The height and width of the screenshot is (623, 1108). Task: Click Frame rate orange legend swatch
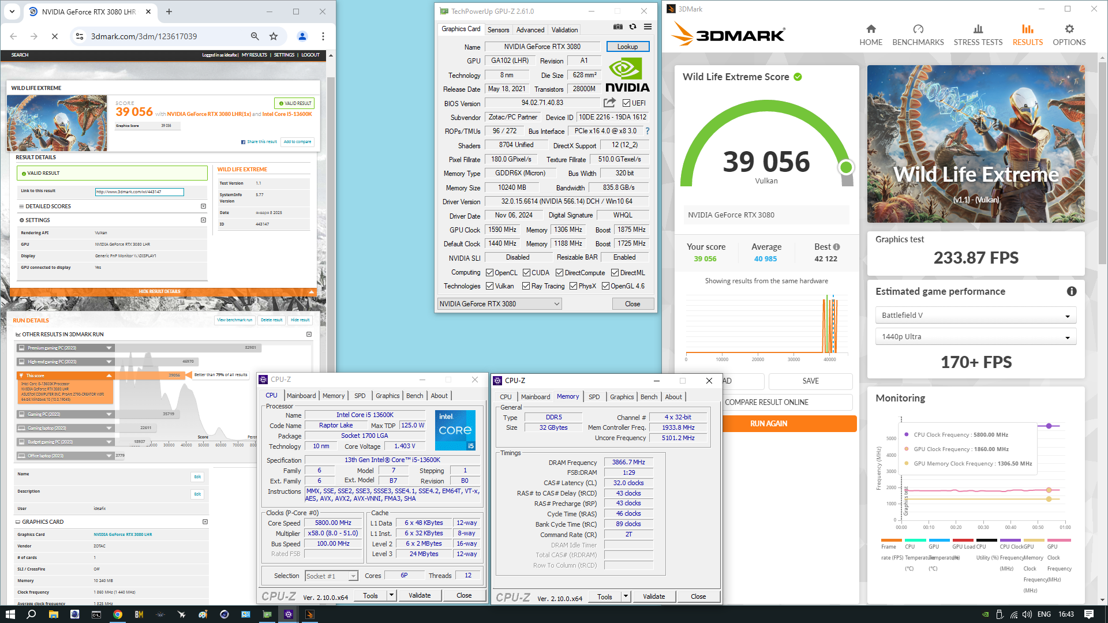point(892,541)
